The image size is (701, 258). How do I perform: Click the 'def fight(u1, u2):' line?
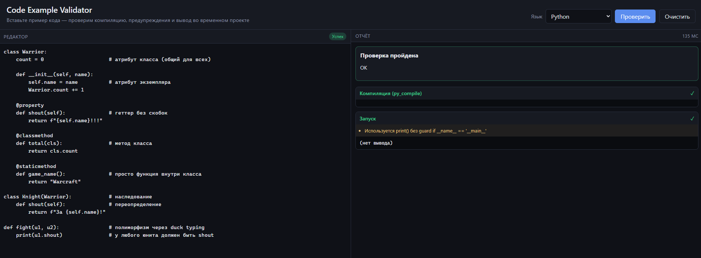(32, 228)
